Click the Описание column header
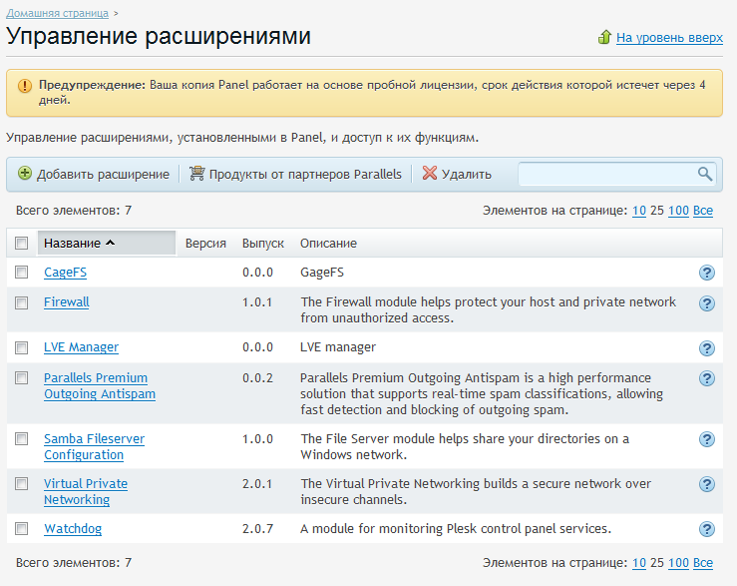Viewport: 737px width, 586px height. pyautogui.click(x=328, y=244)
